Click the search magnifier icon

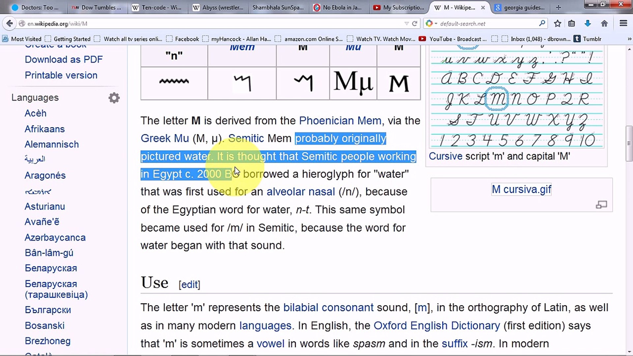click(542, 23)
